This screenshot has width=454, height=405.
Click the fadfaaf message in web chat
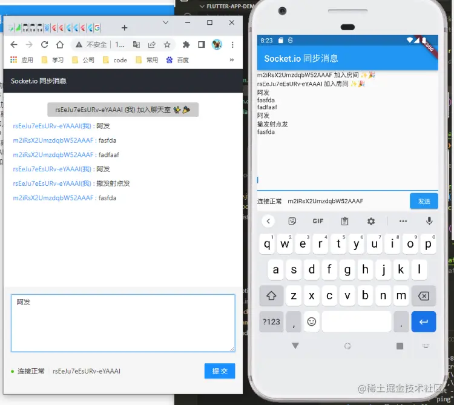(x=109, y=155)
